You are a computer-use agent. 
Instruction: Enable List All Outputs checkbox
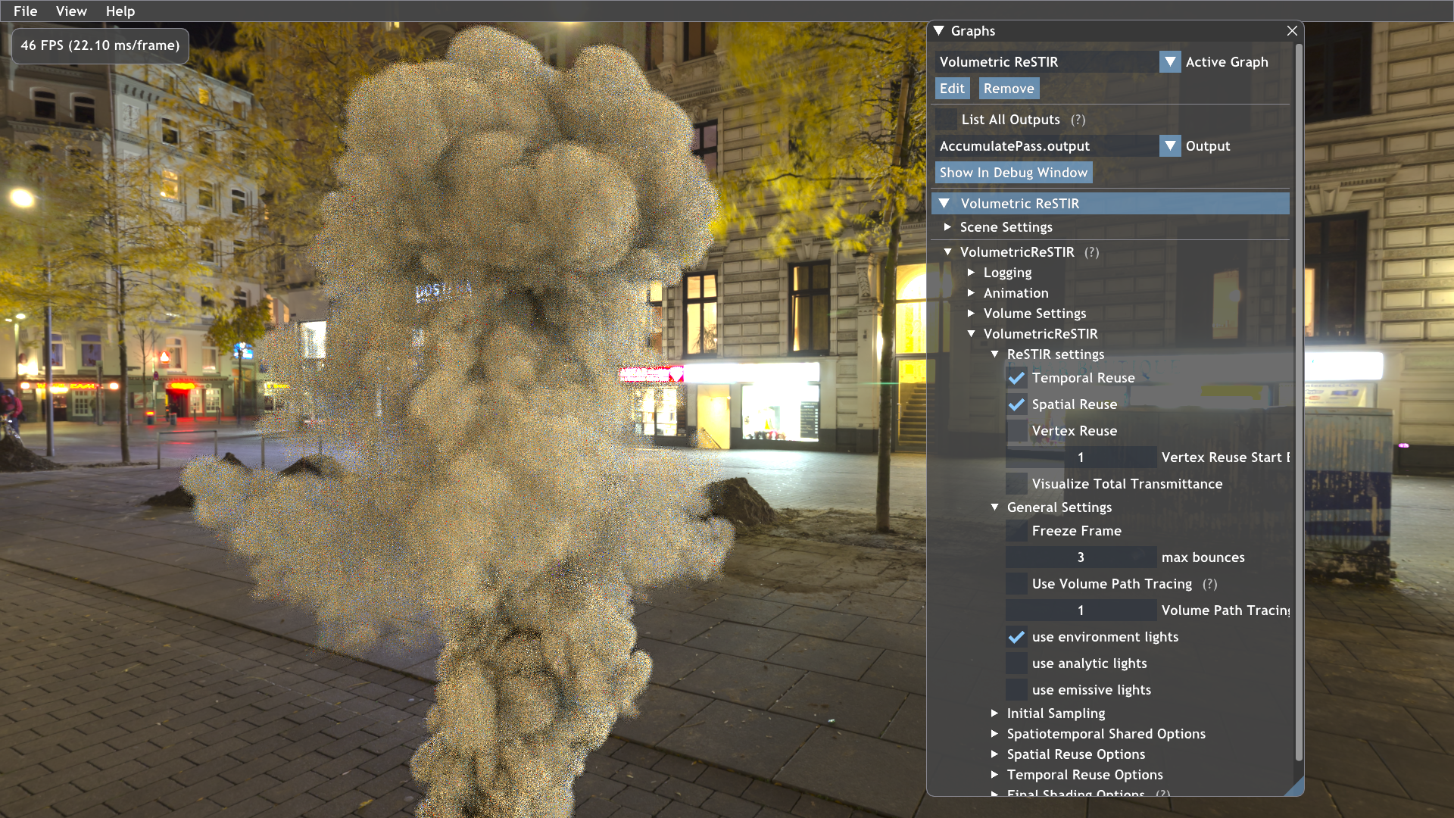(x=946, y=120)
